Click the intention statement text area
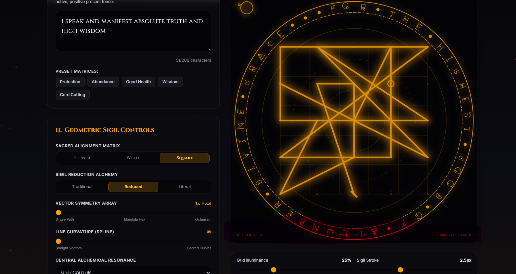This screenshot has width=516, height=274. (x=133, y=31)
